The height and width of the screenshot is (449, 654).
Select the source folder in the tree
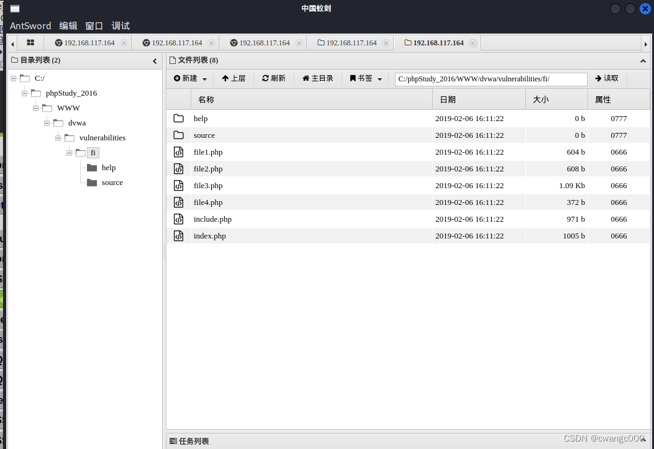112,183
